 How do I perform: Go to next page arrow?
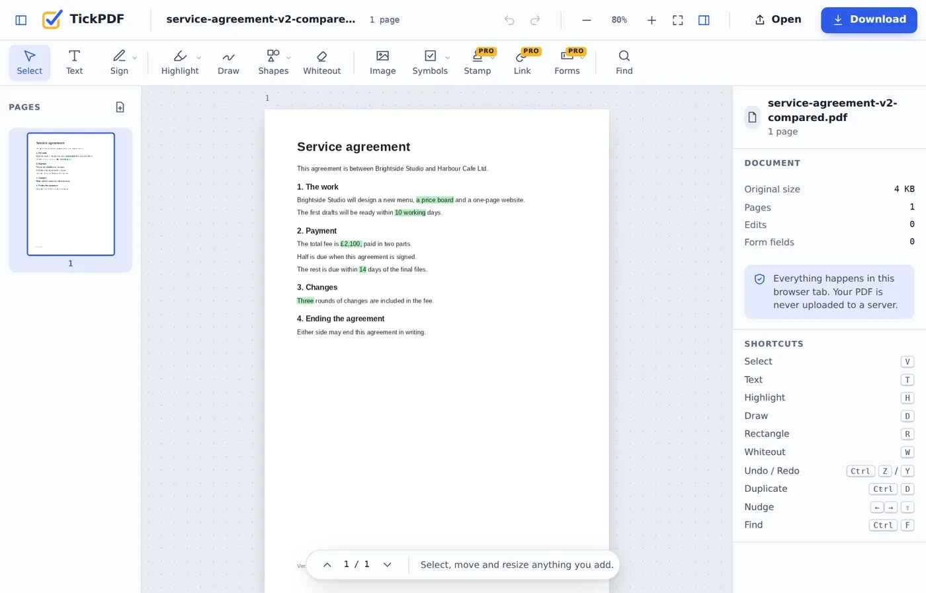click(x=388, y=565)
